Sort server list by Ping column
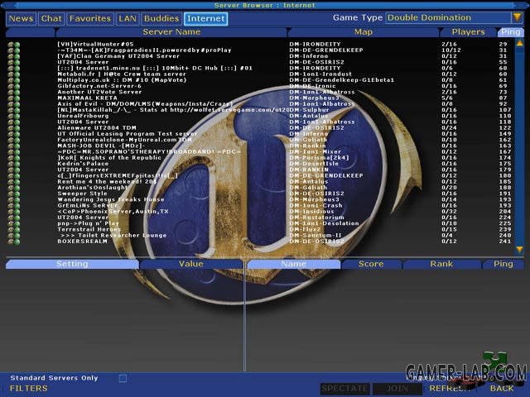This screenshot has width=530, height=397. point(510,32)
